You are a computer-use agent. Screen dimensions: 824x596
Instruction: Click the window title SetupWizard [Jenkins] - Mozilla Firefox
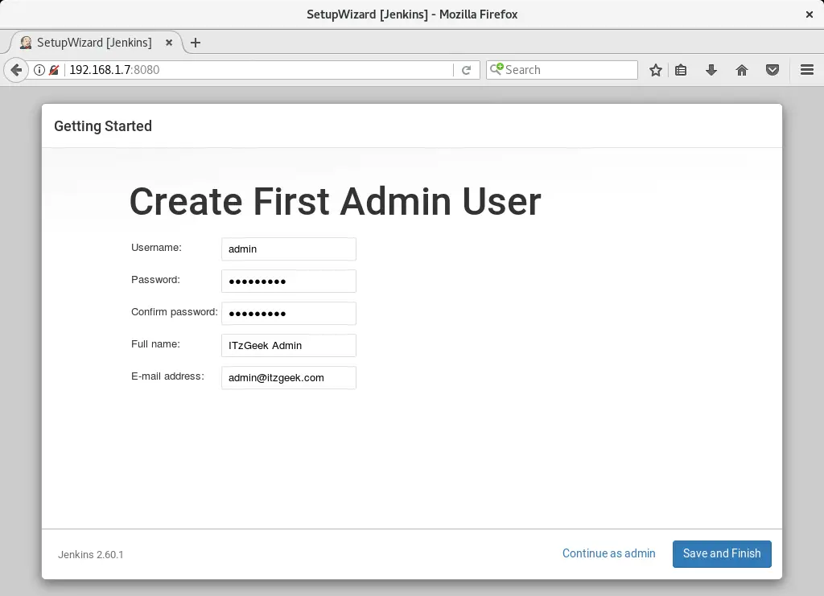[x=412, y=14]
